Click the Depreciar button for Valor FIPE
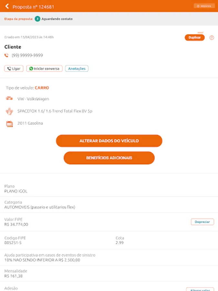This screenshot has height=291, width=218. coord(202,222)
